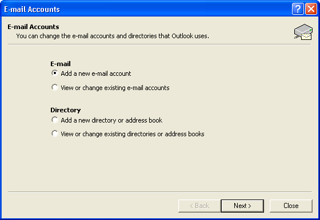This screenshot has width=320, height=220.
Task: Click the separator line above the Next button
Action: coord(160,192)
